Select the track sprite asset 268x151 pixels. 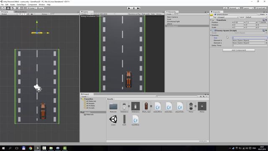(124, 120)
